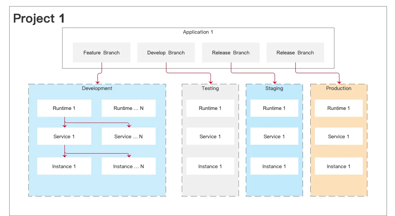Screen dimensions: 395x216
Task: Click Runtime 1 in the Production environment
Action: click(339, 108)
